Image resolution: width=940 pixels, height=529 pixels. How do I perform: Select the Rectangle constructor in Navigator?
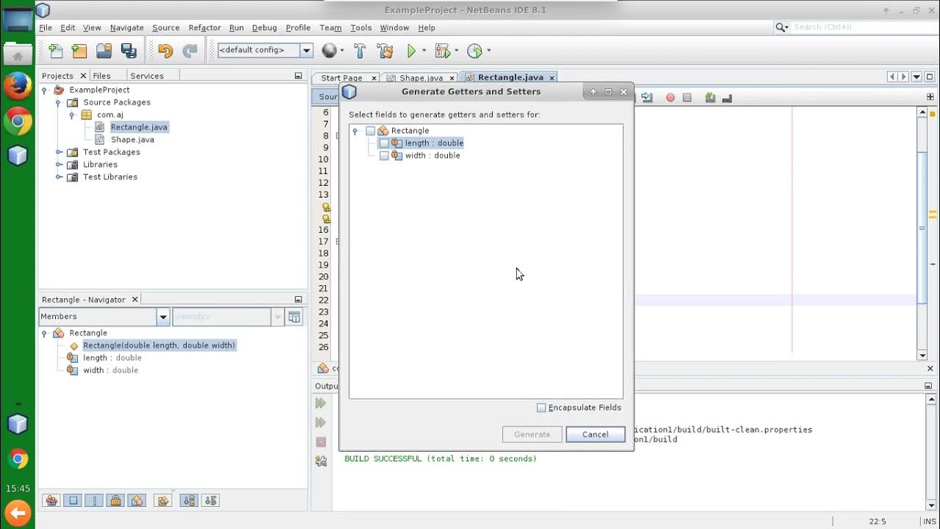tap(159, 345)
